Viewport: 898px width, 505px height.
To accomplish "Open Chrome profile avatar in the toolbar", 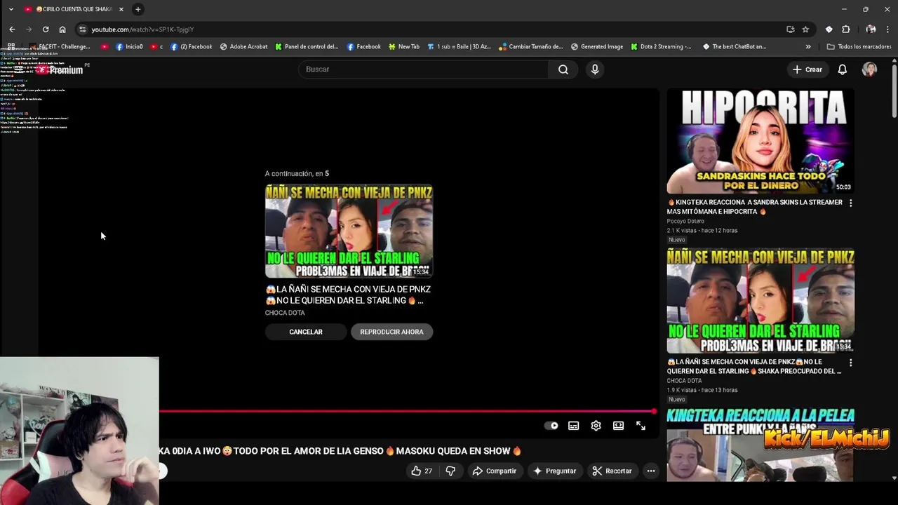I will [871, 29].
